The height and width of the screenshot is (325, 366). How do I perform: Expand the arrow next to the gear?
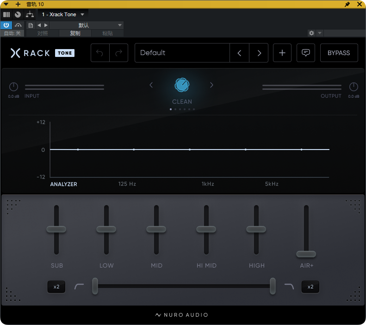click(x=320, y=33)
